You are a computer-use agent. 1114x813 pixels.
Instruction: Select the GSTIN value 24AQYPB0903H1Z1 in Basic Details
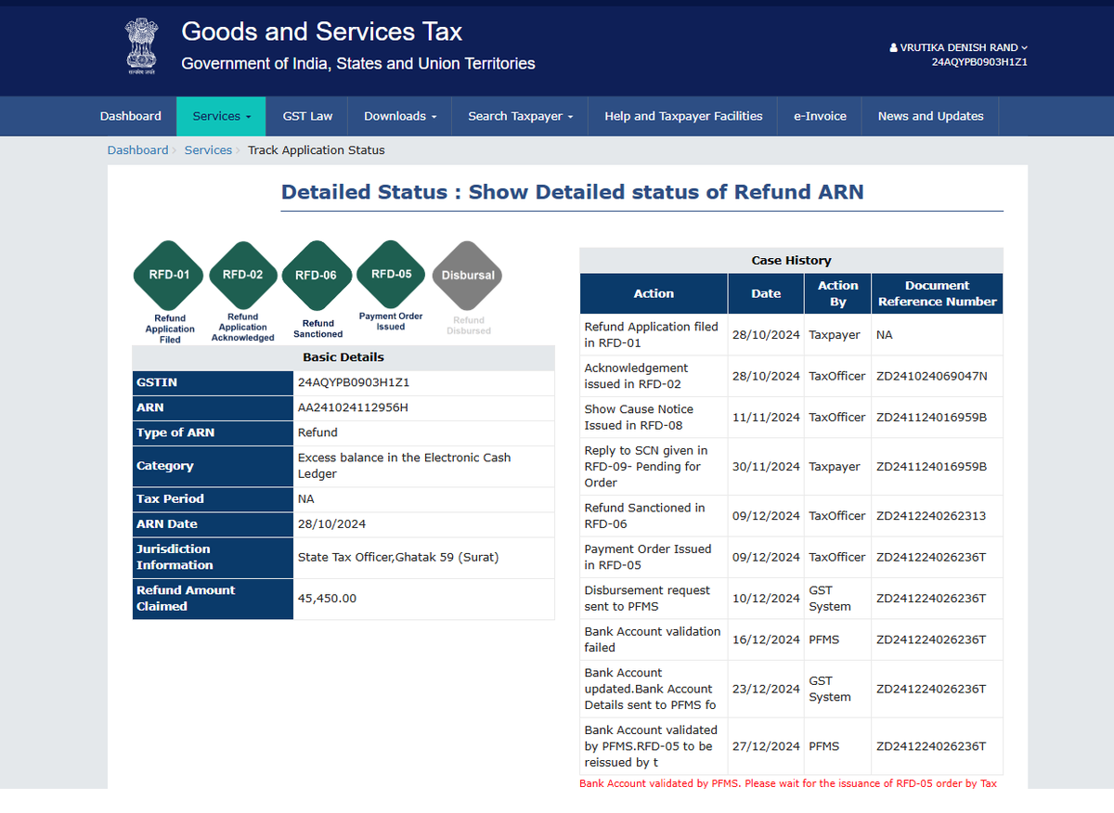point(354,382)
